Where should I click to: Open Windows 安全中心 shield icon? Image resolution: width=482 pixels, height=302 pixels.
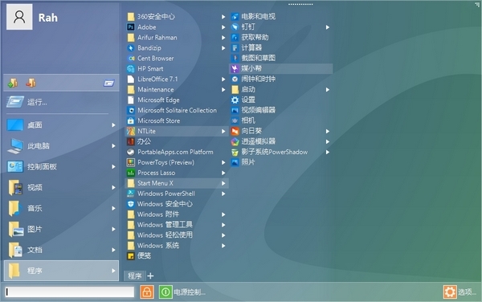tap(131, 204)
